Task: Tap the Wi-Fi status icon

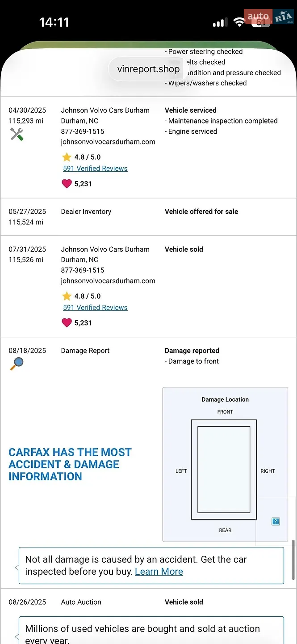Action: (239, 23)
